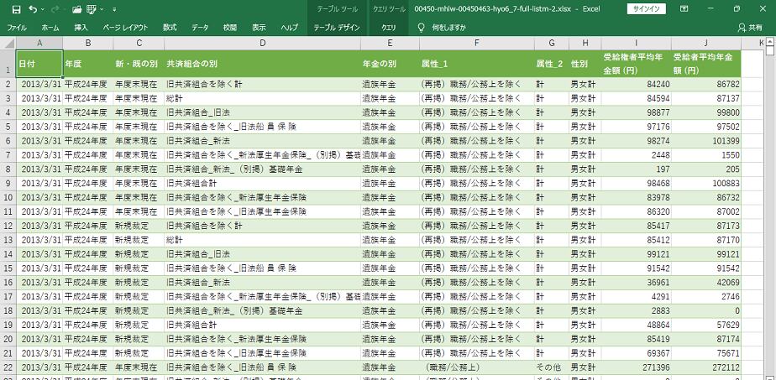776x380 pixels.
Task: Click the 総計 cell in row 13
Action: (x=262, y=240)
